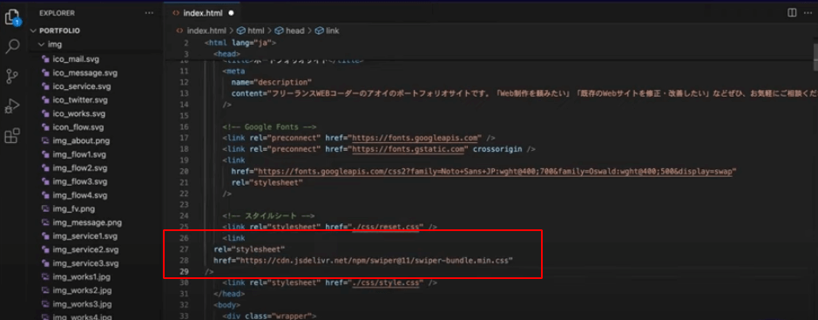Click the <body> tag on line 32
This screenshot has width=818, height=320.
click(226, 305)
